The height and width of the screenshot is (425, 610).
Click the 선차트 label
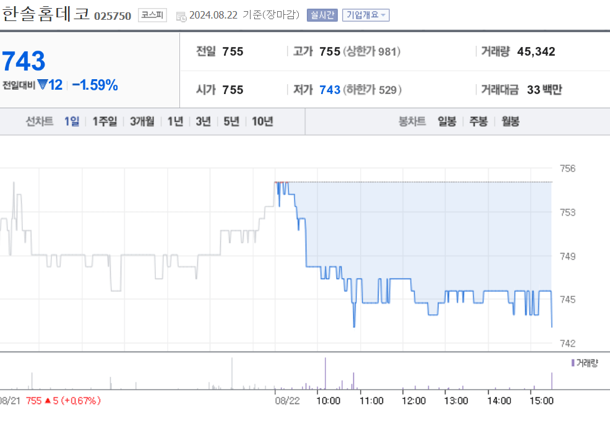coord(40,121)
